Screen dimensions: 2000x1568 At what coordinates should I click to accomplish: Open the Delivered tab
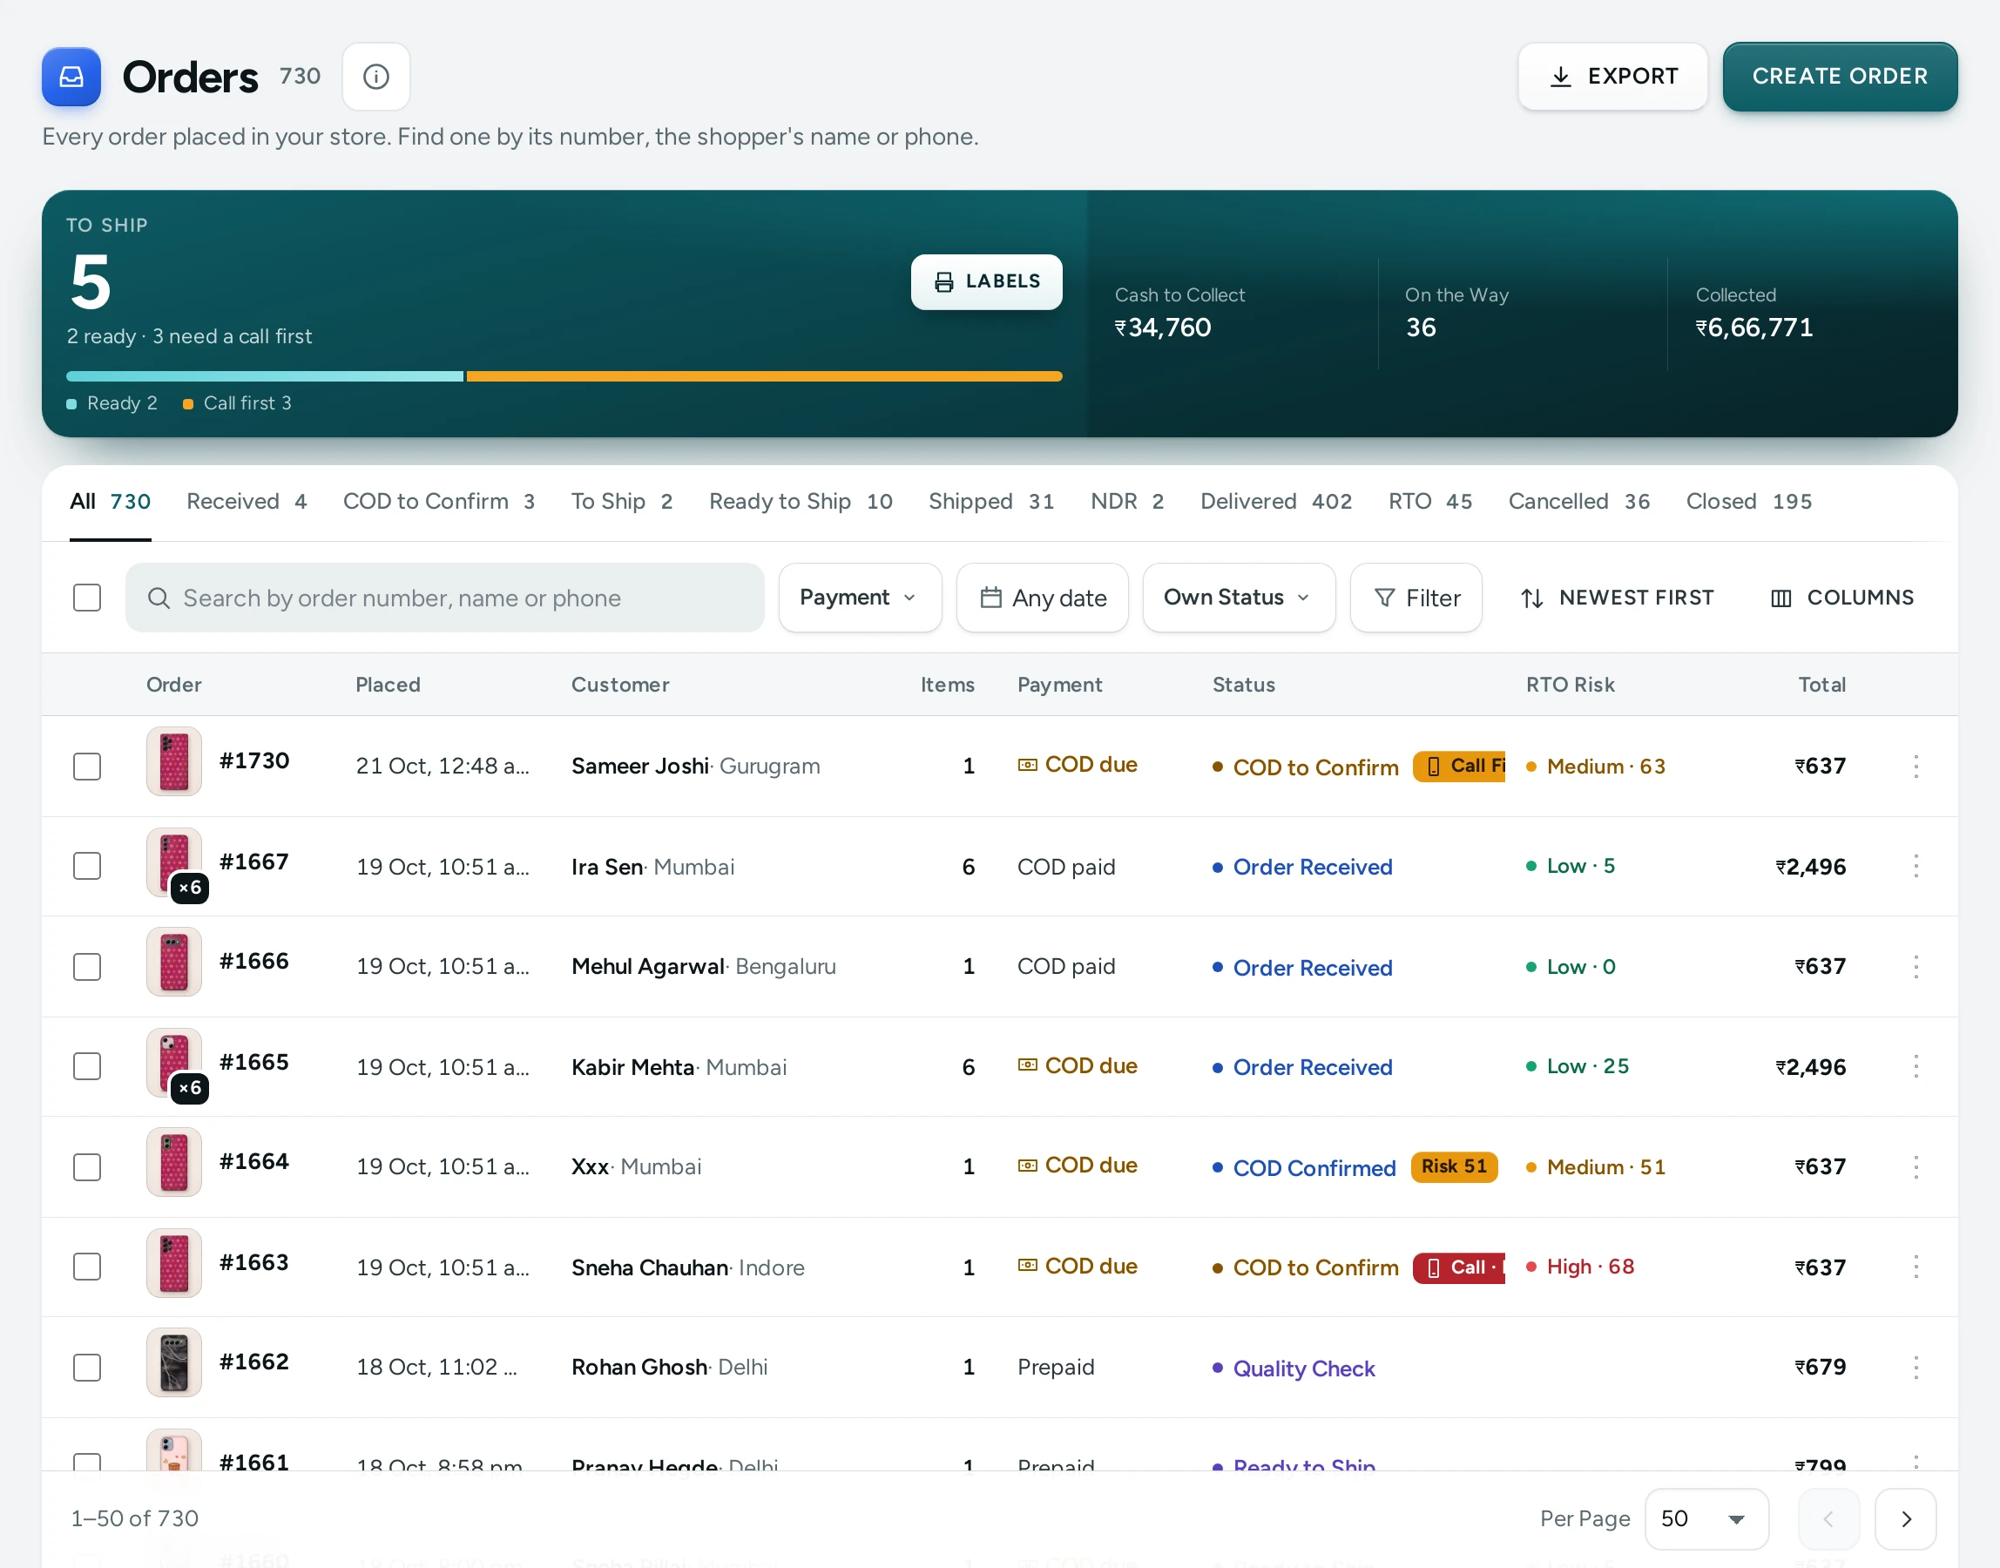(1276, 501)
